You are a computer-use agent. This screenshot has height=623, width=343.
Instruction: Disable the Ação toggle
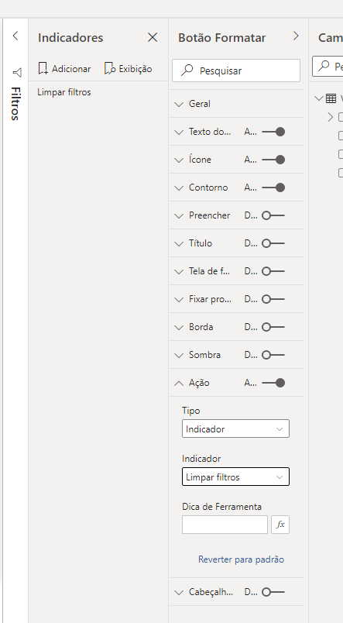[273, 383]
